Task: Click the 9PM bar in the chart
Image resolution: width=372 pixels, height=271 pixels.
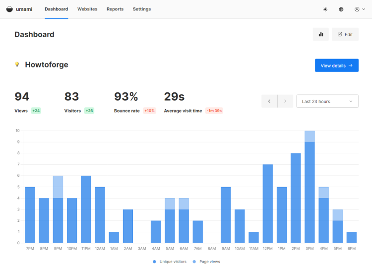Action: pyautogui.click(x=58, y=209)
